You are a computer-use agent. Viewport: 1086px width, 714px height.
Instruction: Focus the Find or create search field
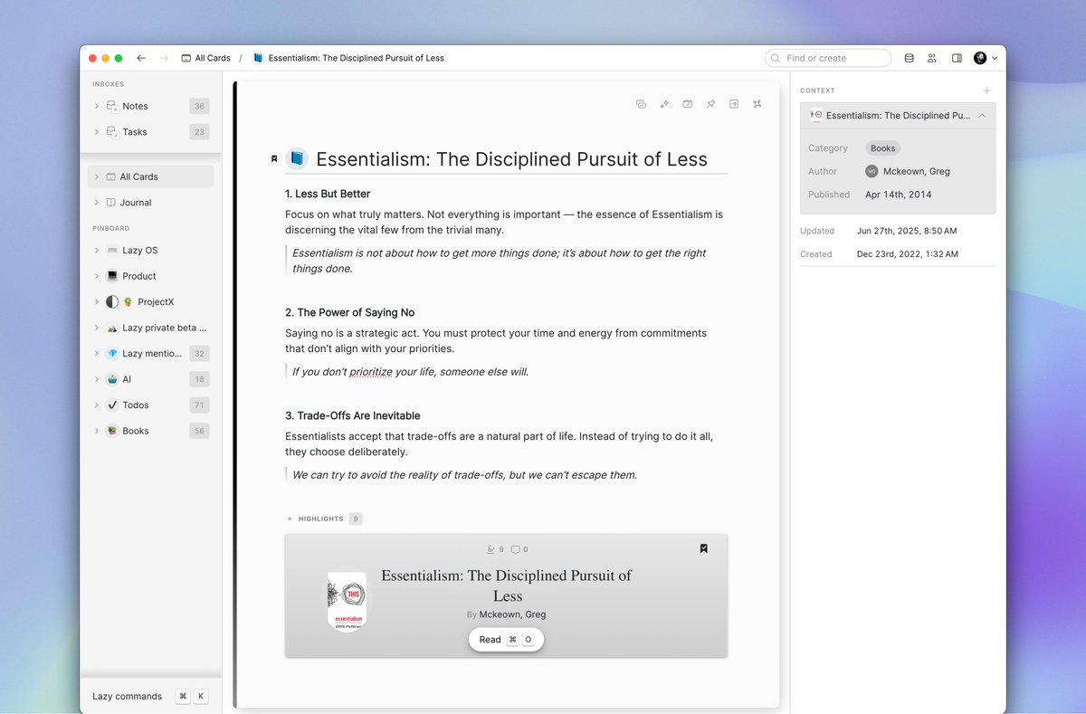tap(828, 58)
